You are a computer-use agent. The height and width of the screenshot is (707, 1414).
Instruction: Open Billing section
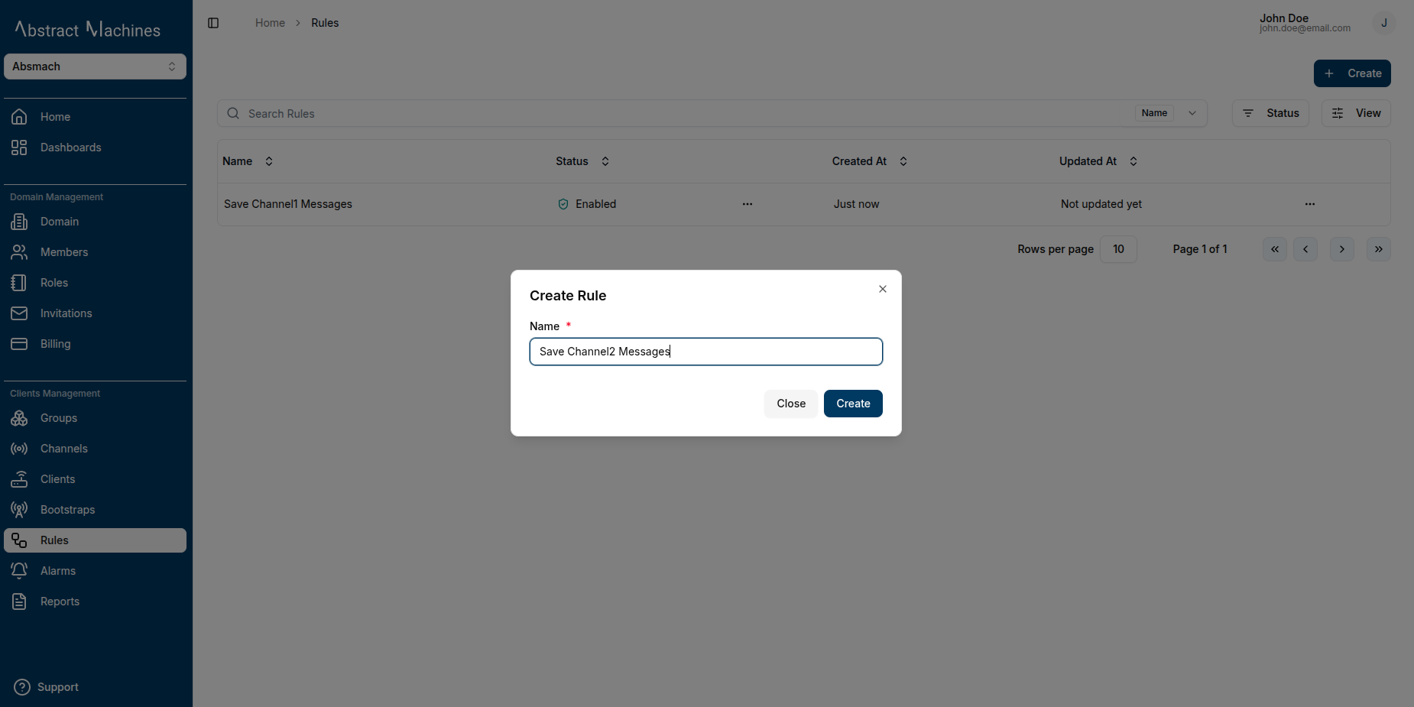click(95, 344)
